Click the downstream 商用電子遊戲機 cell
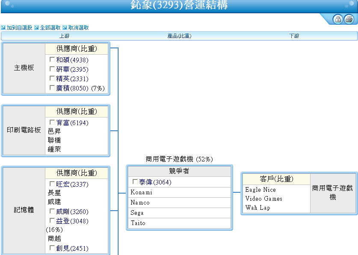 [x=333, y=193]
